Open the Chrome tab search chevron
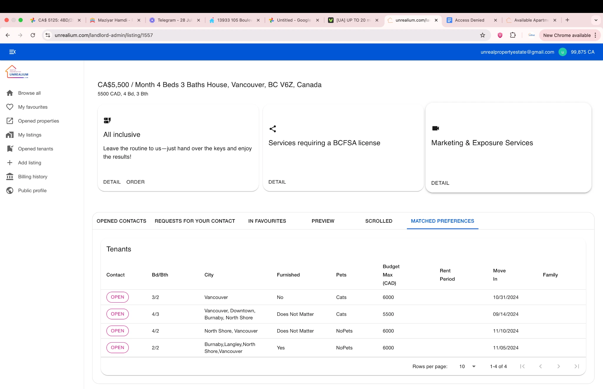 coord(596,20)
